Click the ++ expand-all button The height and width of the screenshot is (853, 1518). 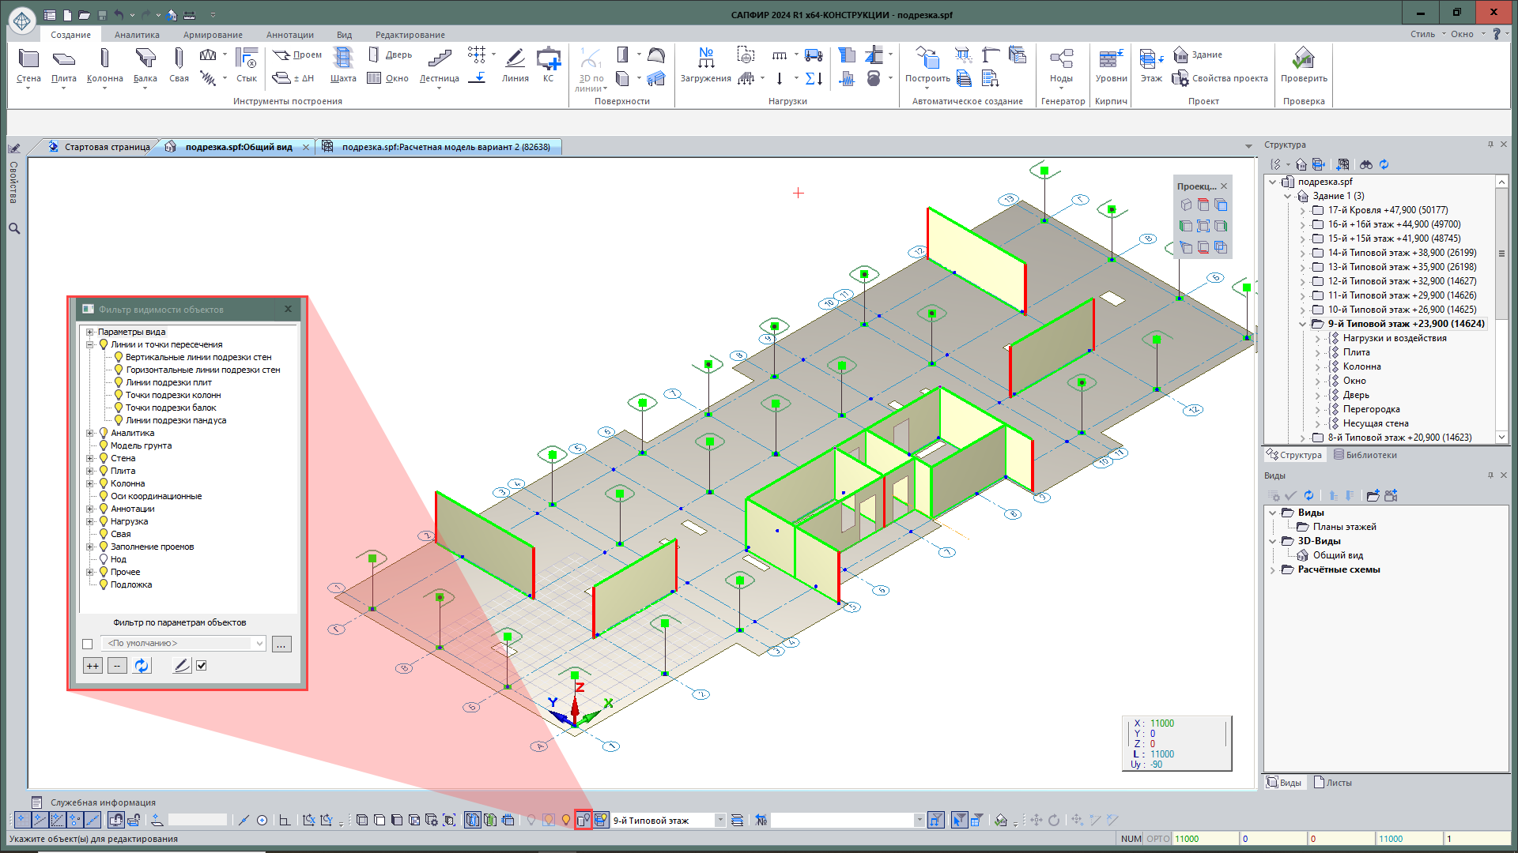(x=93, y=666)
